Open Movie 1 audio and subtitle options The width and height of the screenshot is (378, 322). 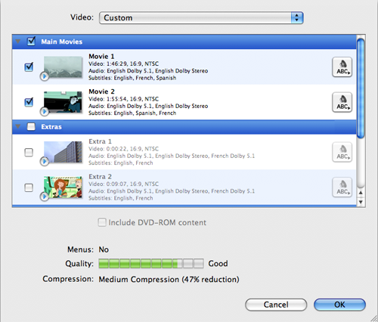(342, 67)
